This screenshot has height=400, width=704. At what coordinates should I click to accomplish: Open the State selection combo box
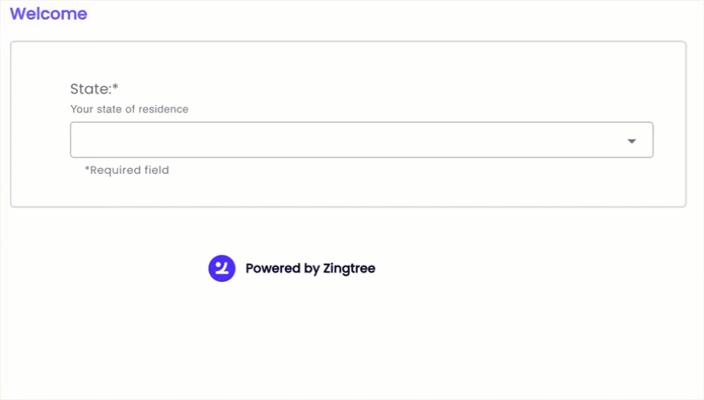click(x=361, y=140)
